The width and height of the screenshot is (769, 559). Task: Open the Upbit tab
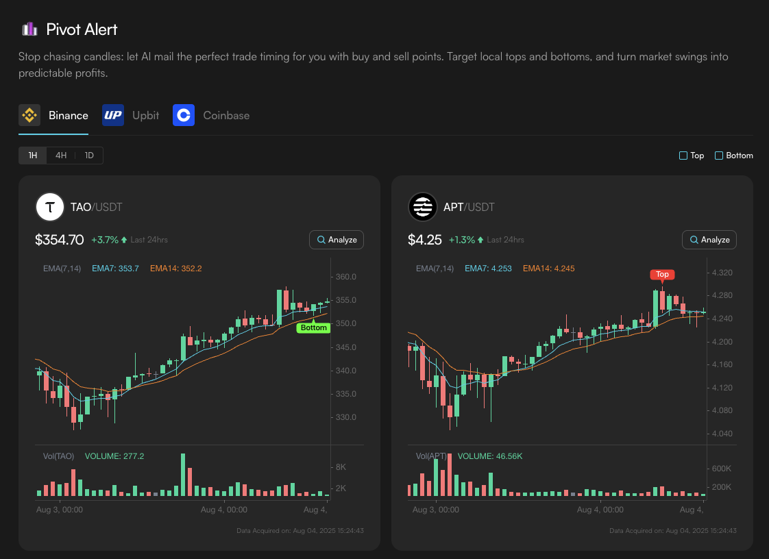[145, 115]
